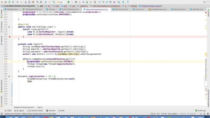Click the Make Project hammer icon
210x118 pixels.
54,2
